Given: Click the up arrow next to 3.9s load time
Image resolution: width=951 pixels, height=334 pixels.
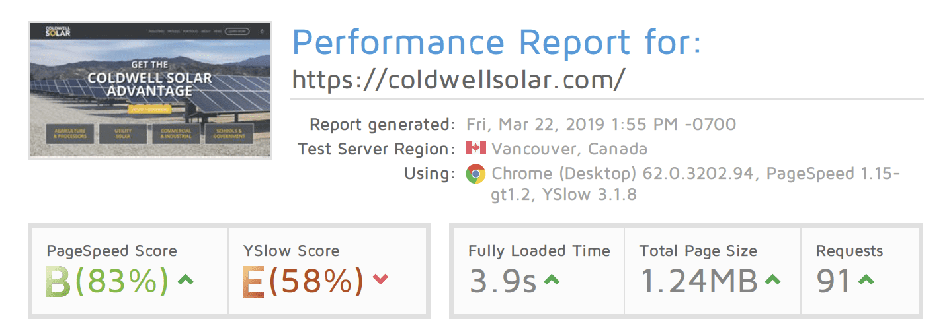Looking at the screenshot, I should click(x=551, y=280).
